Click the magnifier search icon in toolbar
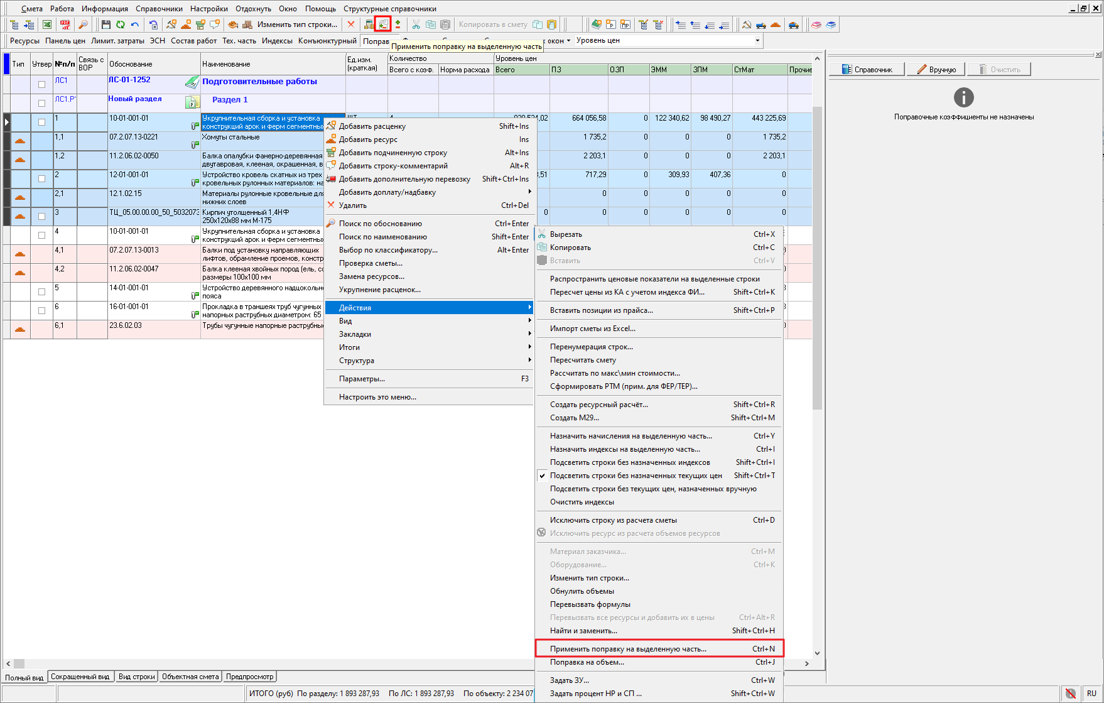This screenshot has width=1104, height=703. (x=82, y=25)
